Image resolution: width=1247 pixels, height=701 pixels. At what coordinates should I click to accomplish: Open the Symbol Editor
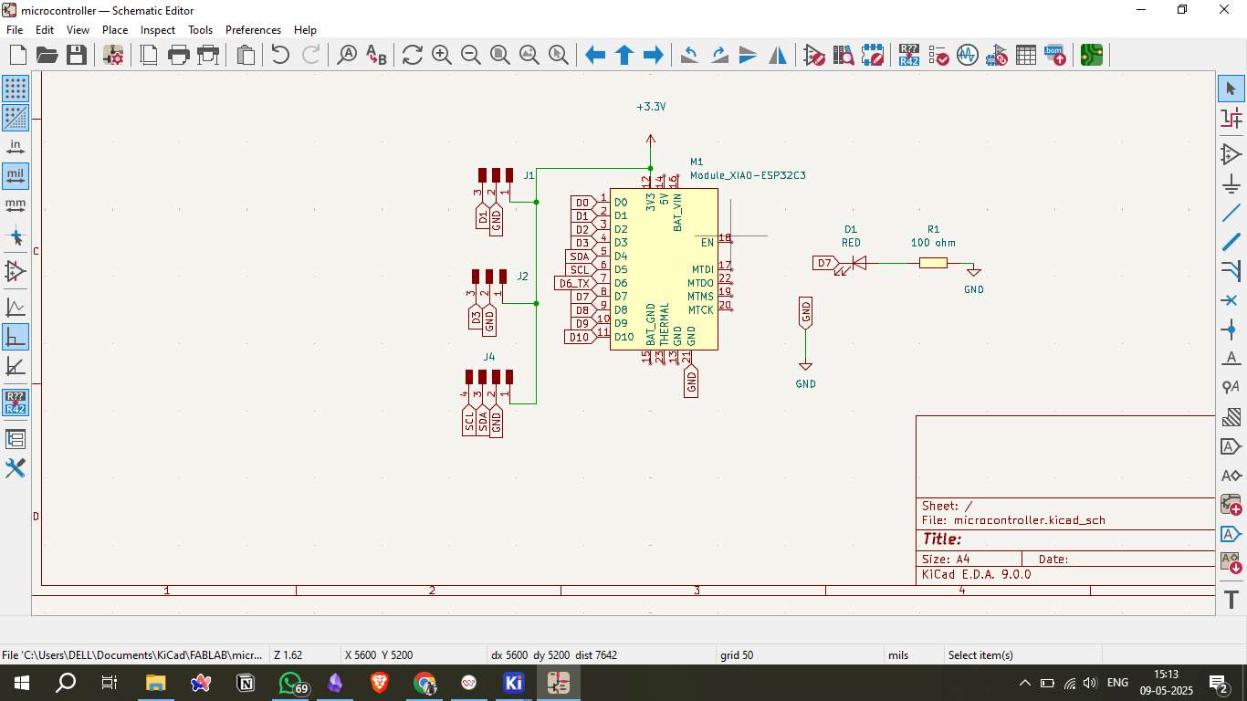[814, 56]
